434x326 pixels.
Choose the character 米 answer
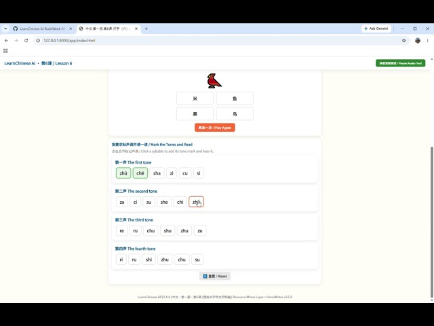[x=195, y=98]
